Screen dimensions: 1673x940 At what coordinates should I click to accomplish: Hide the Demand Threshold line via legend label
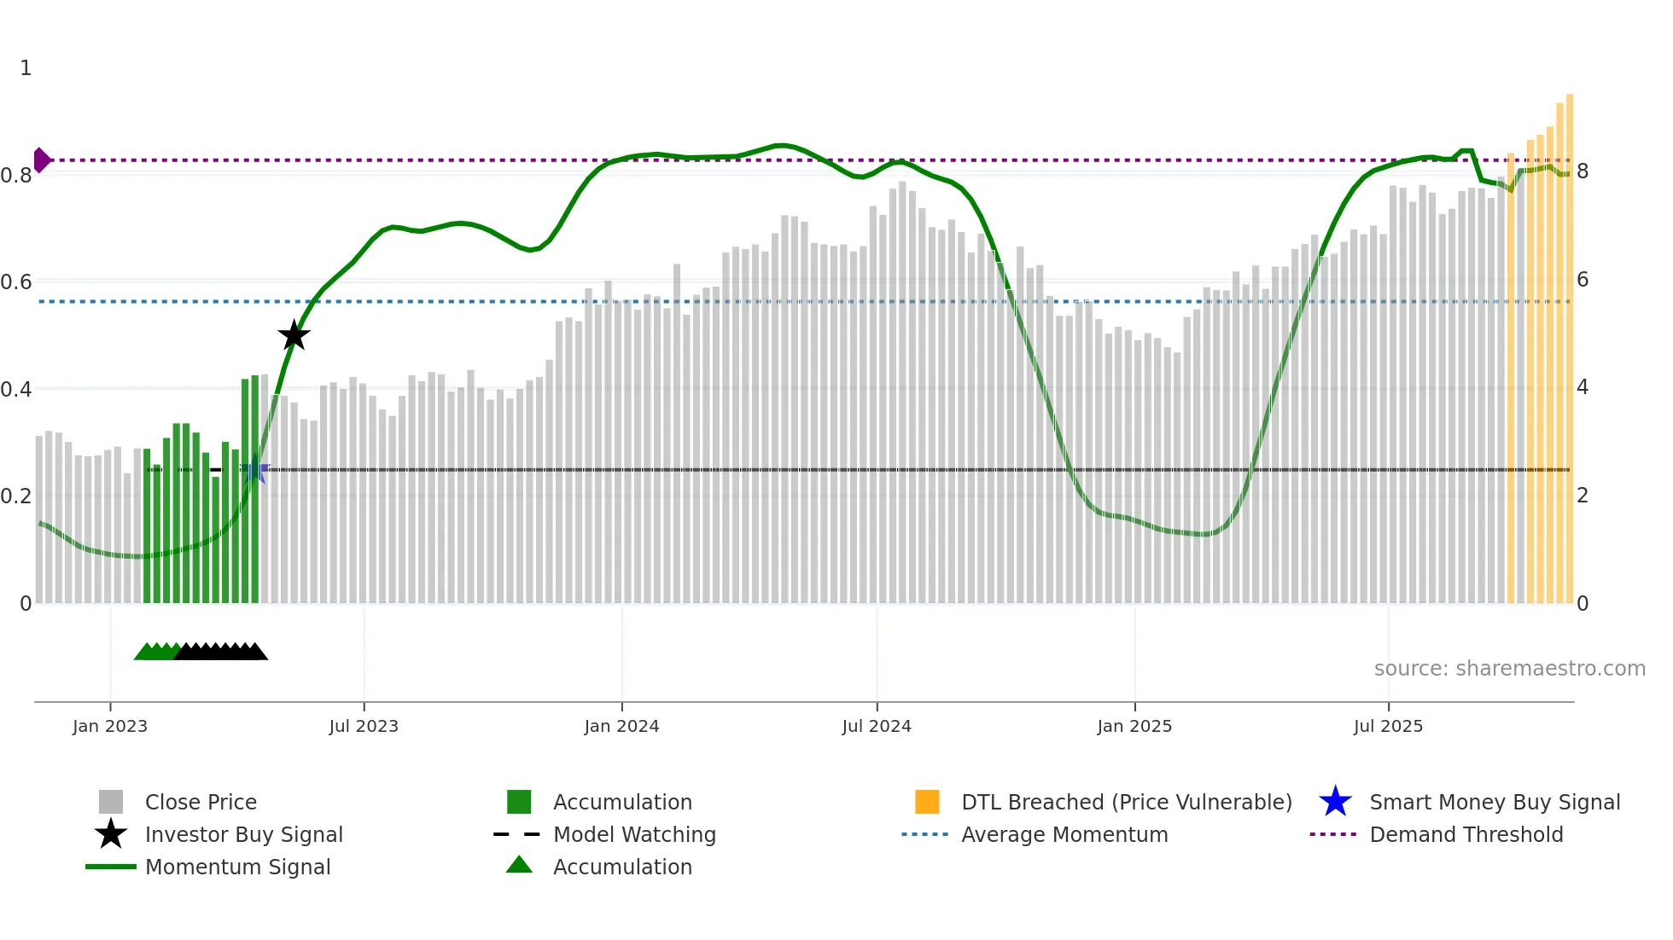pyautogui.click(x=1466, y=834)
